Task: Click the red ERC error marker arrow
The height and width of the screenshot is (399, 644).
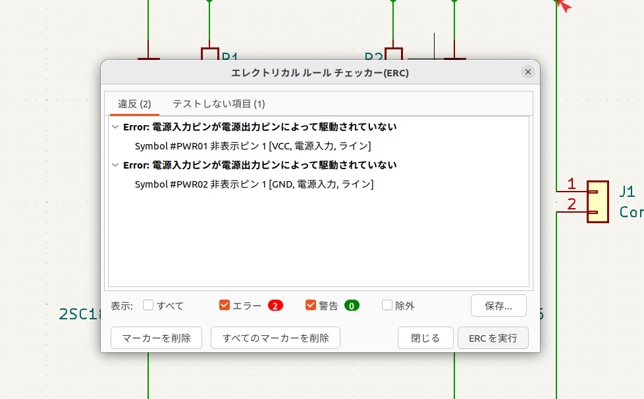Action: (x=562, y=5)
